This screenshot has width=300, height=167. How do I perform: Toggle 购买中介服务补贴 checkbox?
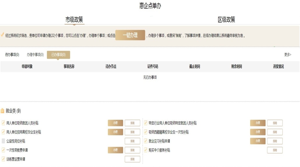145,150
